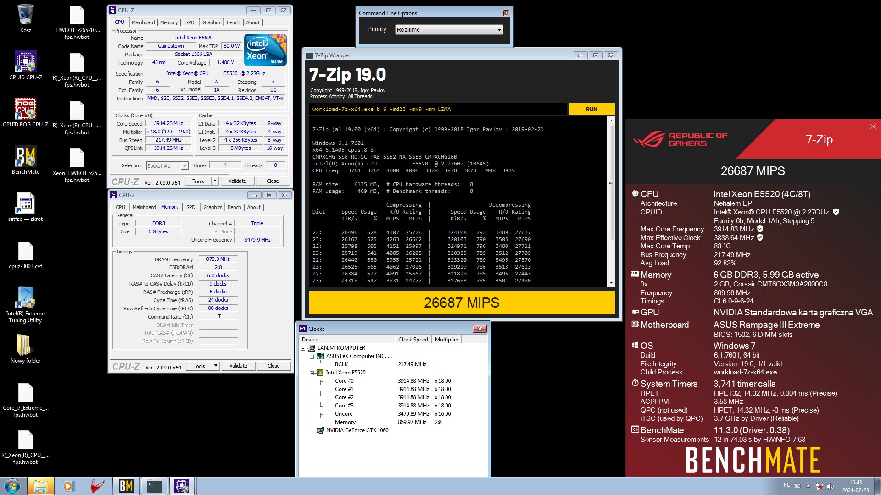Click Close in the Memory CPU-Z window
This screenshot has height=495, width=881.
click(273, 366)
